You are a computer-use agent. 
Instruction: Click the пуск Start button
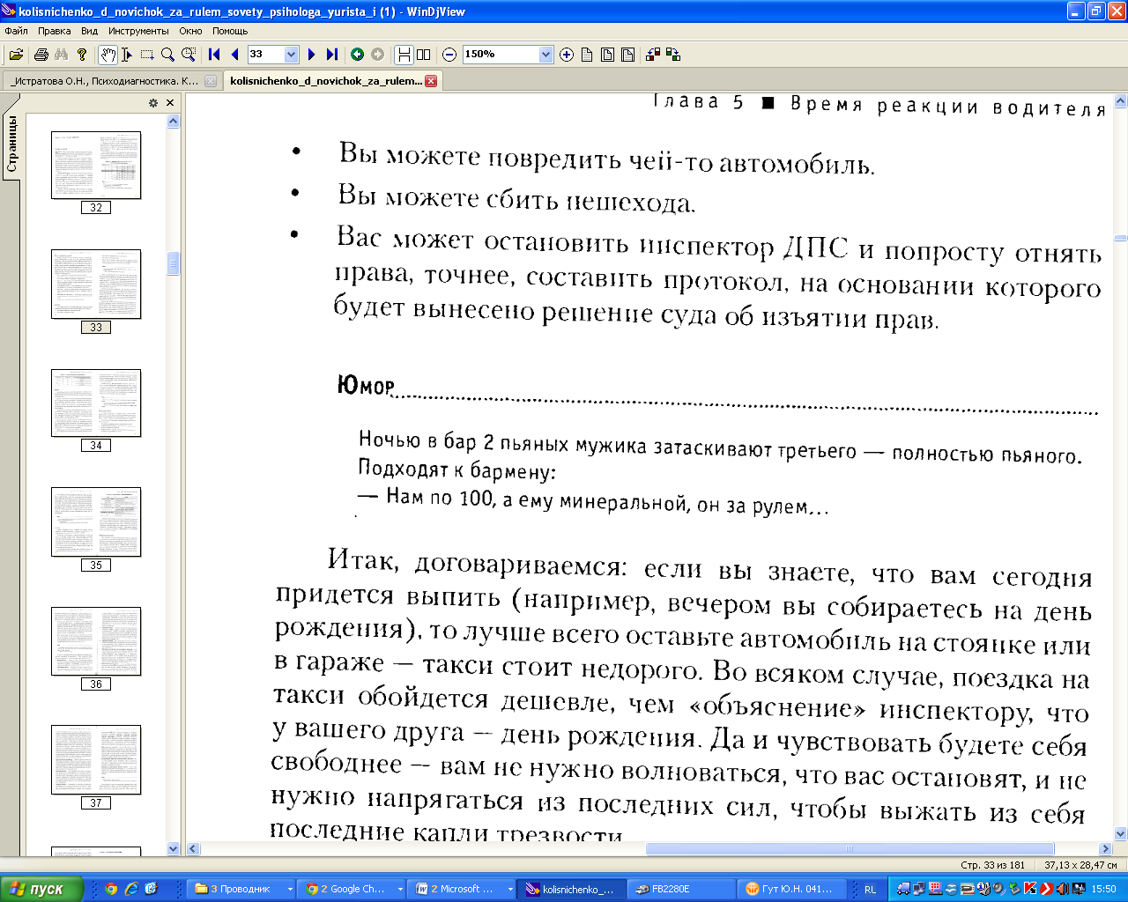point(41,889)
